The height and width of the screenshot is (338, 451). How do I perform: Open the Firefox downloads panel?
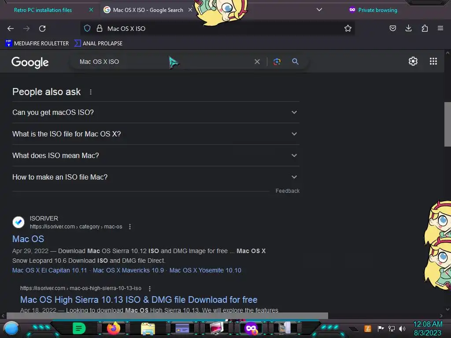[408, 28]
